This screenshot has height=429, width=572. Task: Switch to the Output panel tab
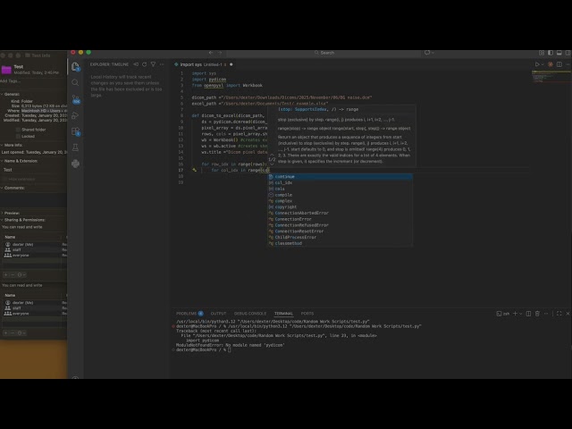(x=218, y=314)
